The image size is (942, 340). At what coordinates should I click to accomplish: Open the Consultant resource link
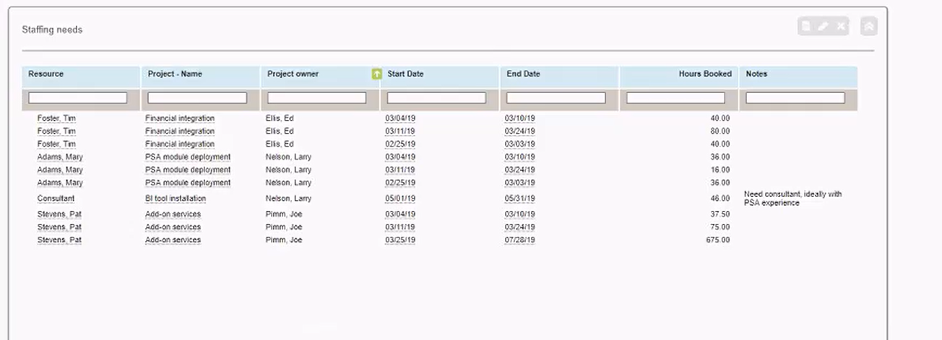56,199
